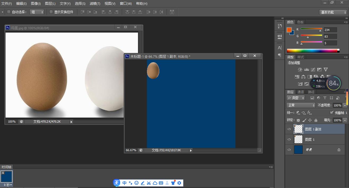Screen dimensions: 349x188
Task: Click the orange foreground color swatch
Action: coord(289,30)
